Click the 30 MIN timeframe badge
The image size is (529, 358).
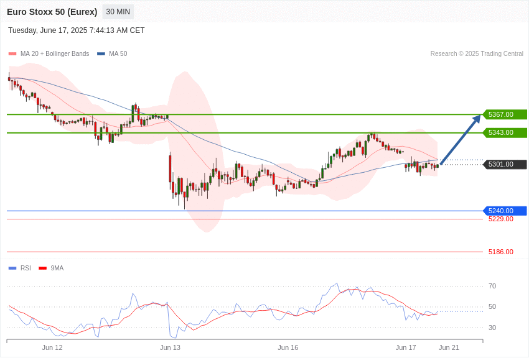[x=118, y=12]
